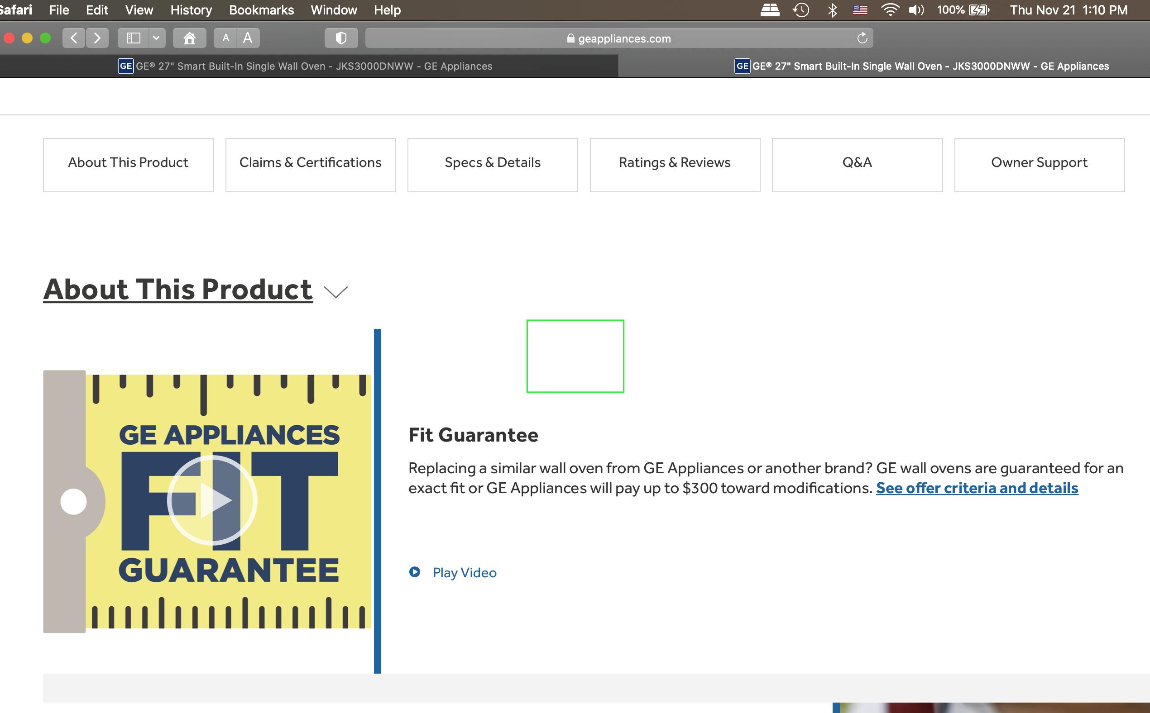Screen dimensions: 1150x713
Task: Click the Play Video link
Action: pyautogui.click(x=465, y=572)
